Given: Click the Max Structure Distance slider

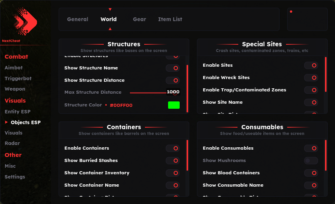Looking at the screenshot, I should tap(148, 93).
